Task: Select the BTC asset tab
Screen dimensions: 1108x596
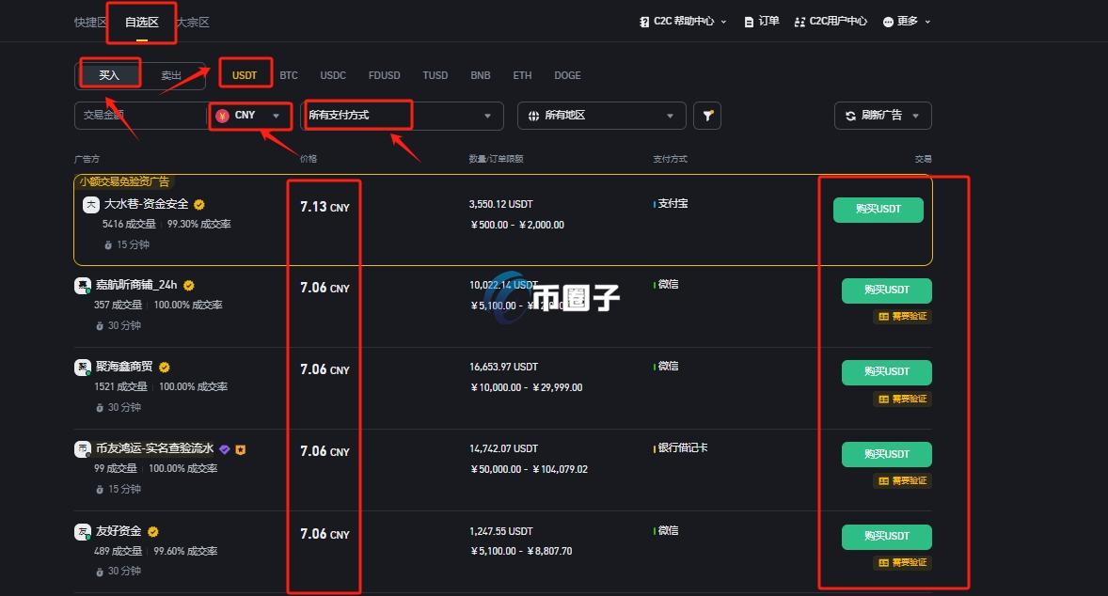Action: (289, 75)
